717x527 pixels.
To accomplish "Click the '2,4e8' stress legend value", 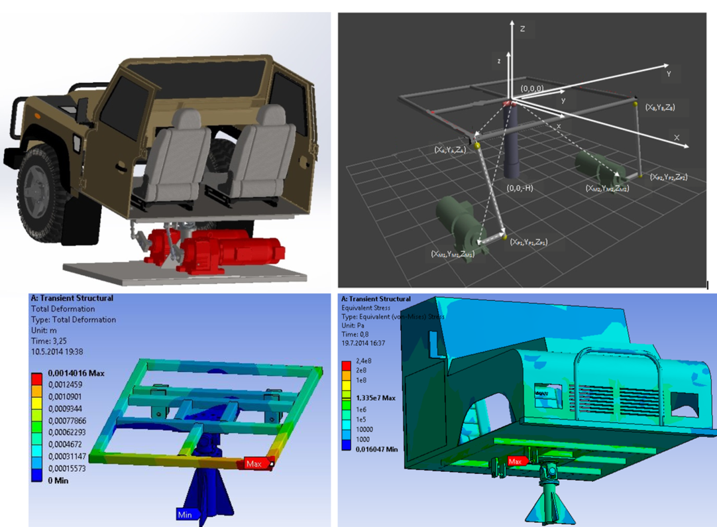I will [364, 361].
